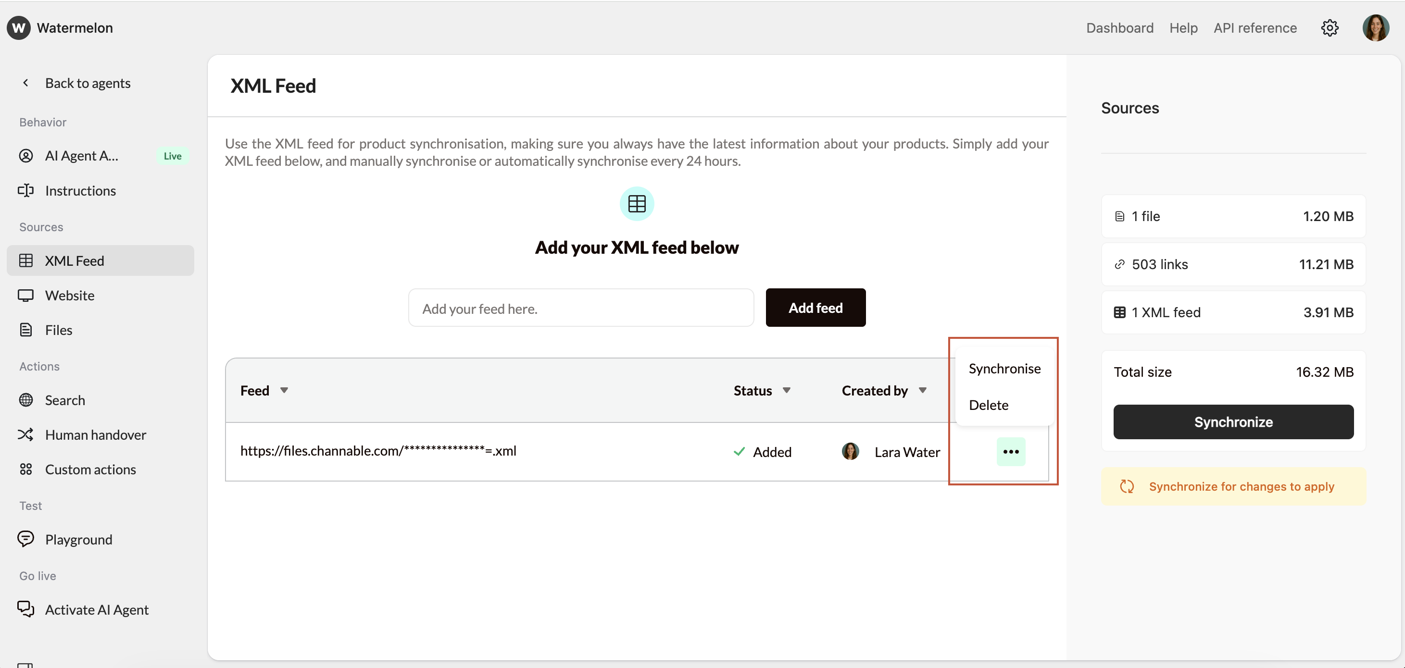1405x668 pixels.
Task: Select the Search action icon
Action: pos(25,400)
